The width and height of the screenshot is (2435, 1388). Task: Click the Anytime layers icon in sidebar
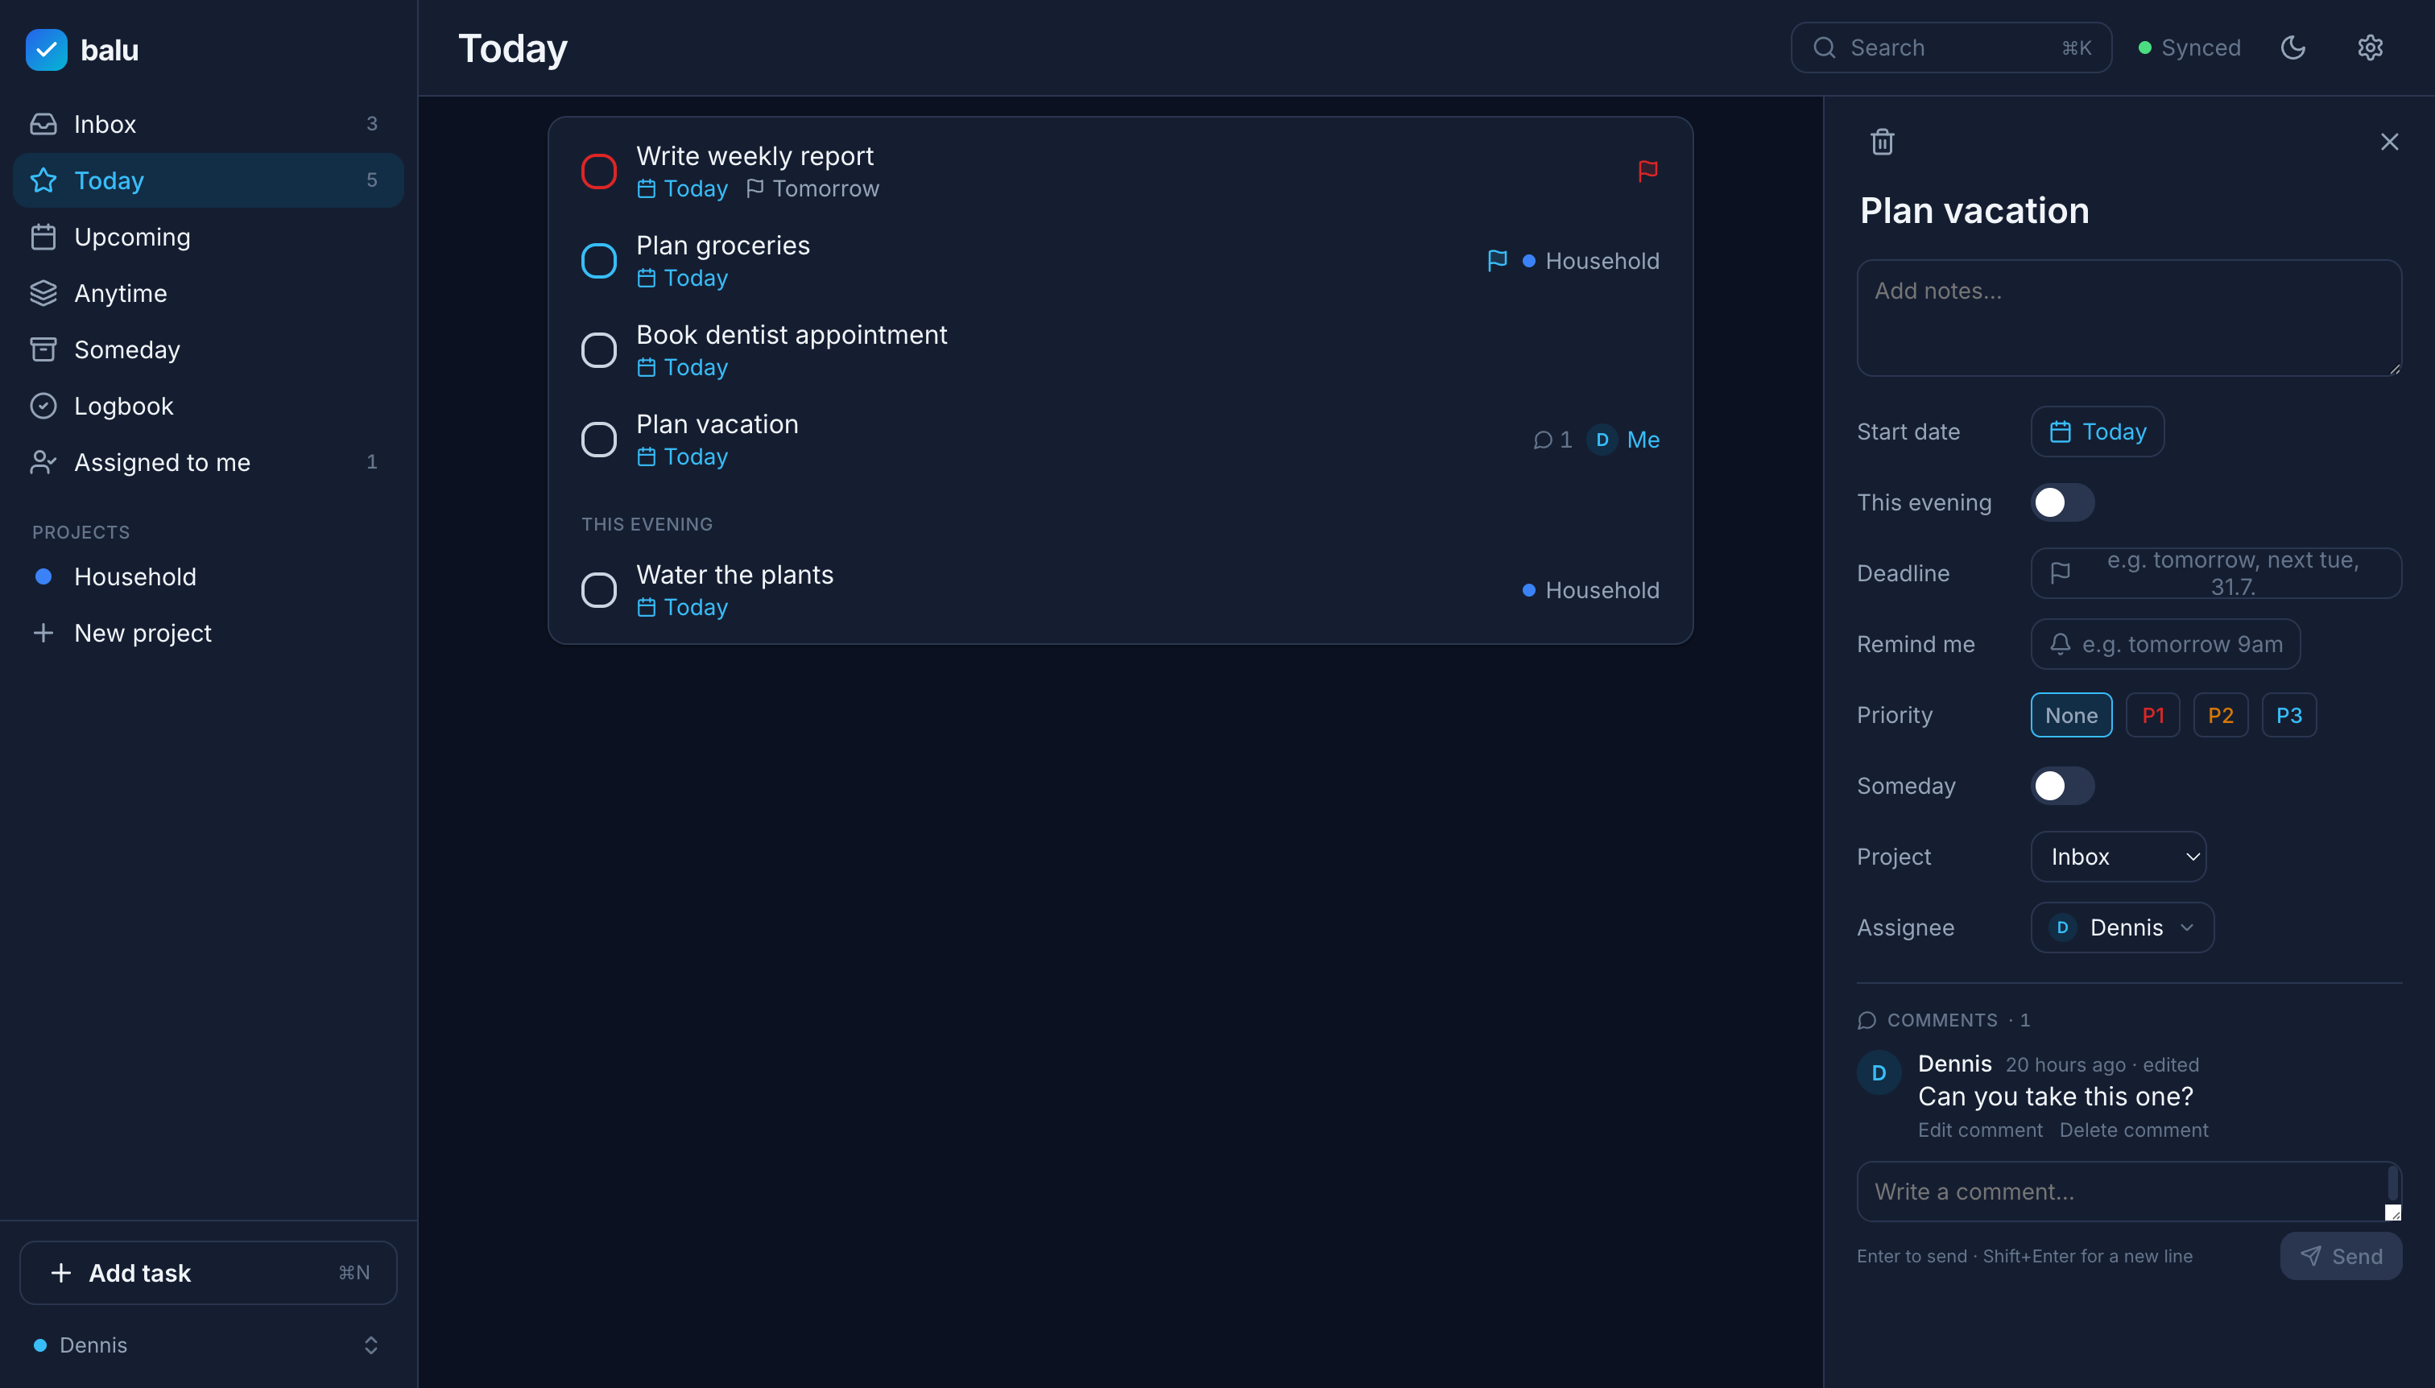[x=43, y=293]
